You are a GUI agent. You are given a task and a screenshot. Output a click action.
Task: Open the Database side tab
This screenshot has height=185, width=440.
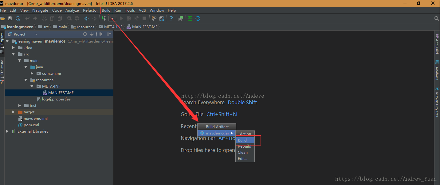point(437,70)
